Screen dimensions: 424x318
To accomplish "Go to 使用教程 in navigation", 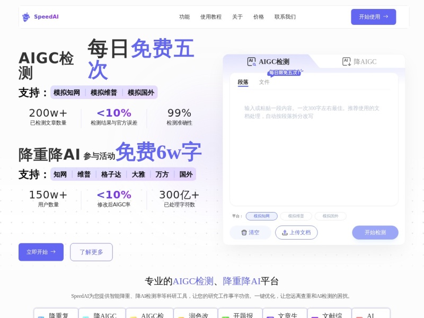I will 211,17.
